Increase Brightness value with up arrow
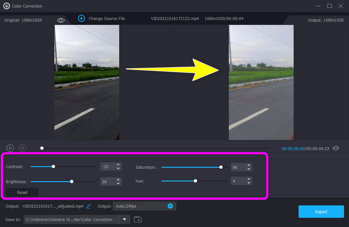 tap(118, 179)
